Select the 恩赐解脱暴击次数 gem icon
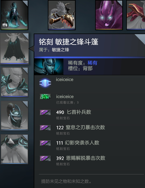This screenshot has height=188, width=145. (45, 158)
